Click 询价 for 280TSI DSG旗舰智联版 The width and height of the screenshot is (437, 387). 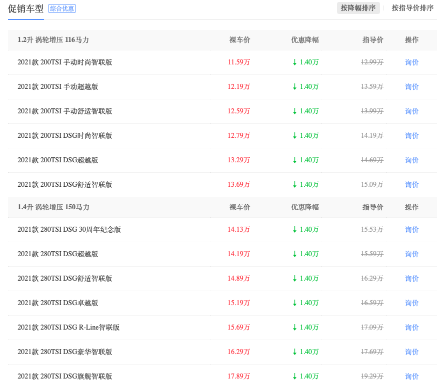pyautogui.click(x=411, y=377)
